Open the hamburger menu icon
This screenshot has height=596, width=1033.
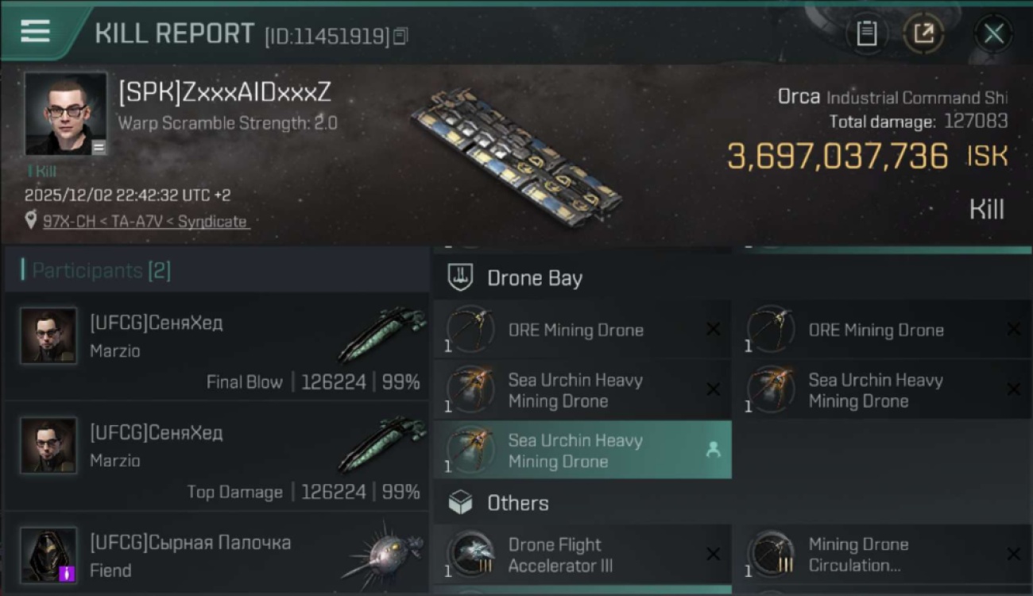(x=36, y=31)
